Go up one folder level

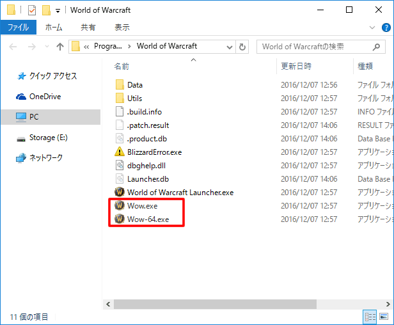pyautogui.click(x=60, y=47)
